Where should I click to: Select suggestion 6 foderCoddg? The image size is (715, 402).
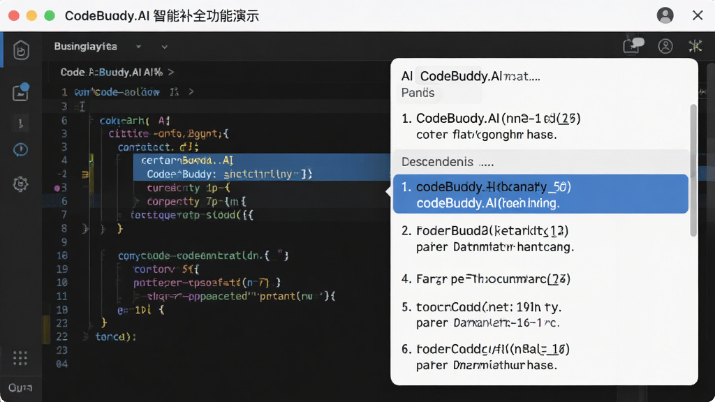pyautogui.click(x=541, y=357)
